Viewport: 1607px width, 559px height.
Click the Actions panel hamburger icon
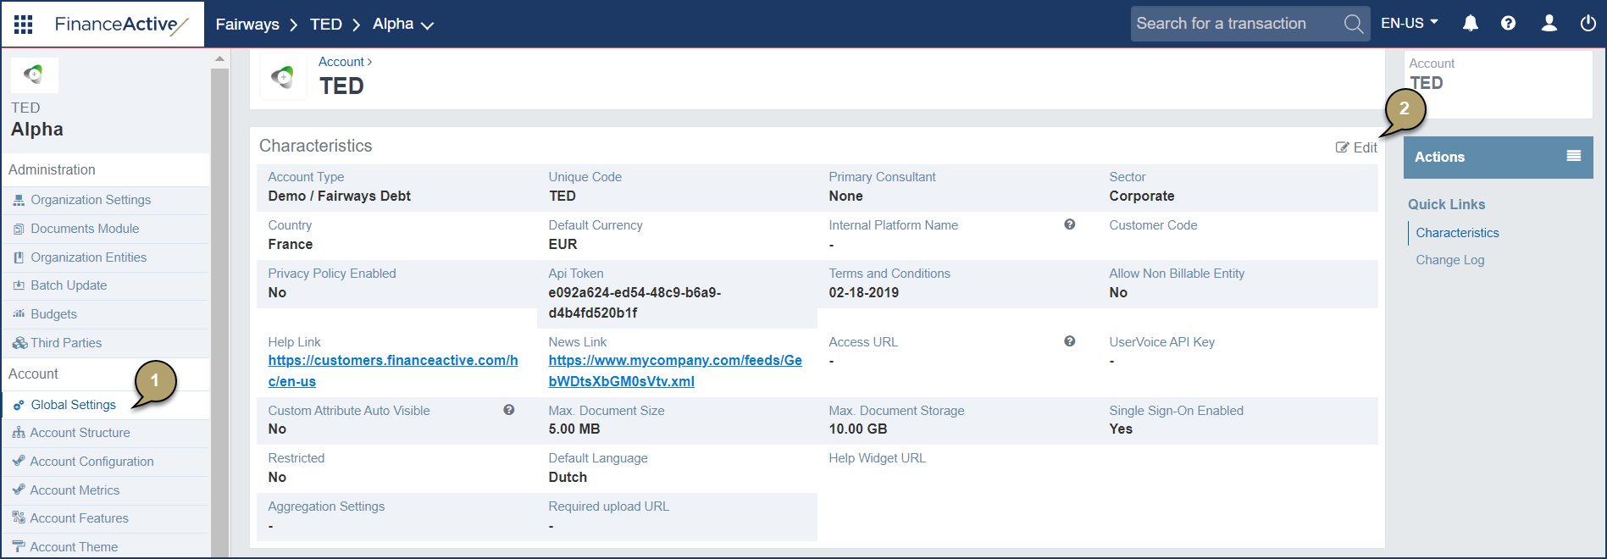1574,156
